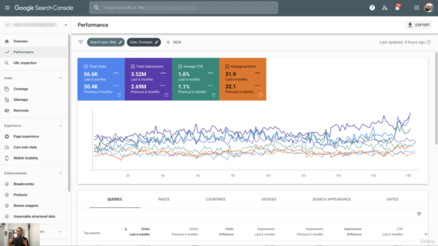Open Performance in the sidebar
Screen dimensions: 438x246
pyautogui.click(x=34, y=52)
